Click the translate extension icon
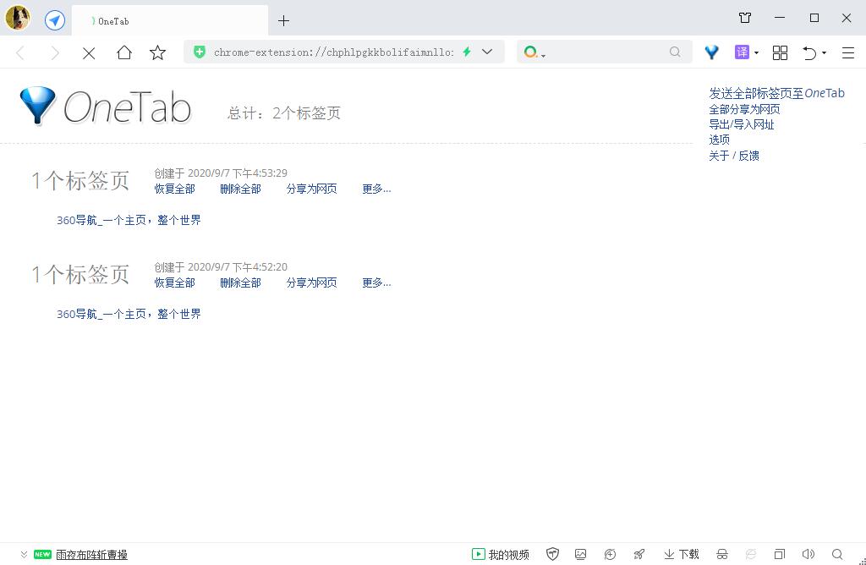The image size is (866, 565). [x=741, y=52]
